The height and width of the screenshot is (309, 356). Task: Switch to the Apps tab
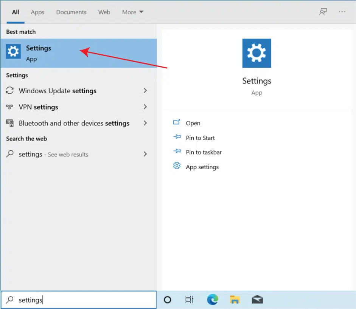pos(38,12)
